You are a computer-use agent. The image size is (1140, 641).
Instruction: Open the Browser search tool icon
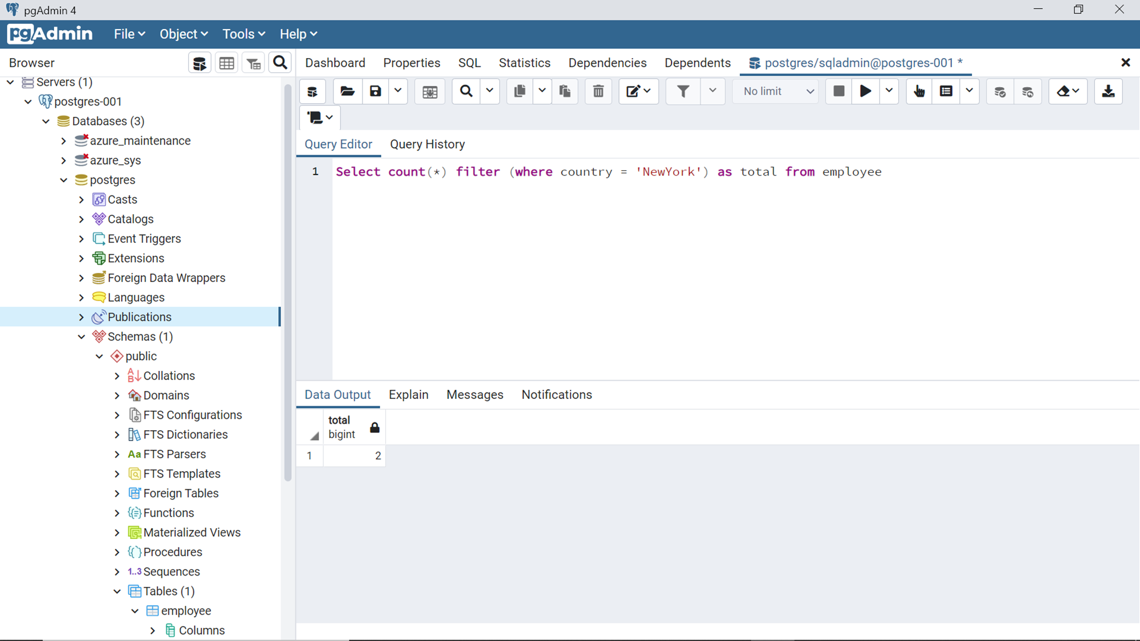coord(280,62)
